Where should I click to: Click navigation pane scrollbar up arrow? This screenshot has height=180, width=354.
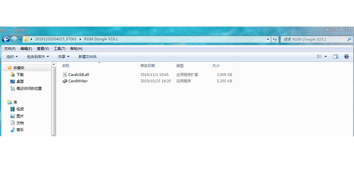54,65
